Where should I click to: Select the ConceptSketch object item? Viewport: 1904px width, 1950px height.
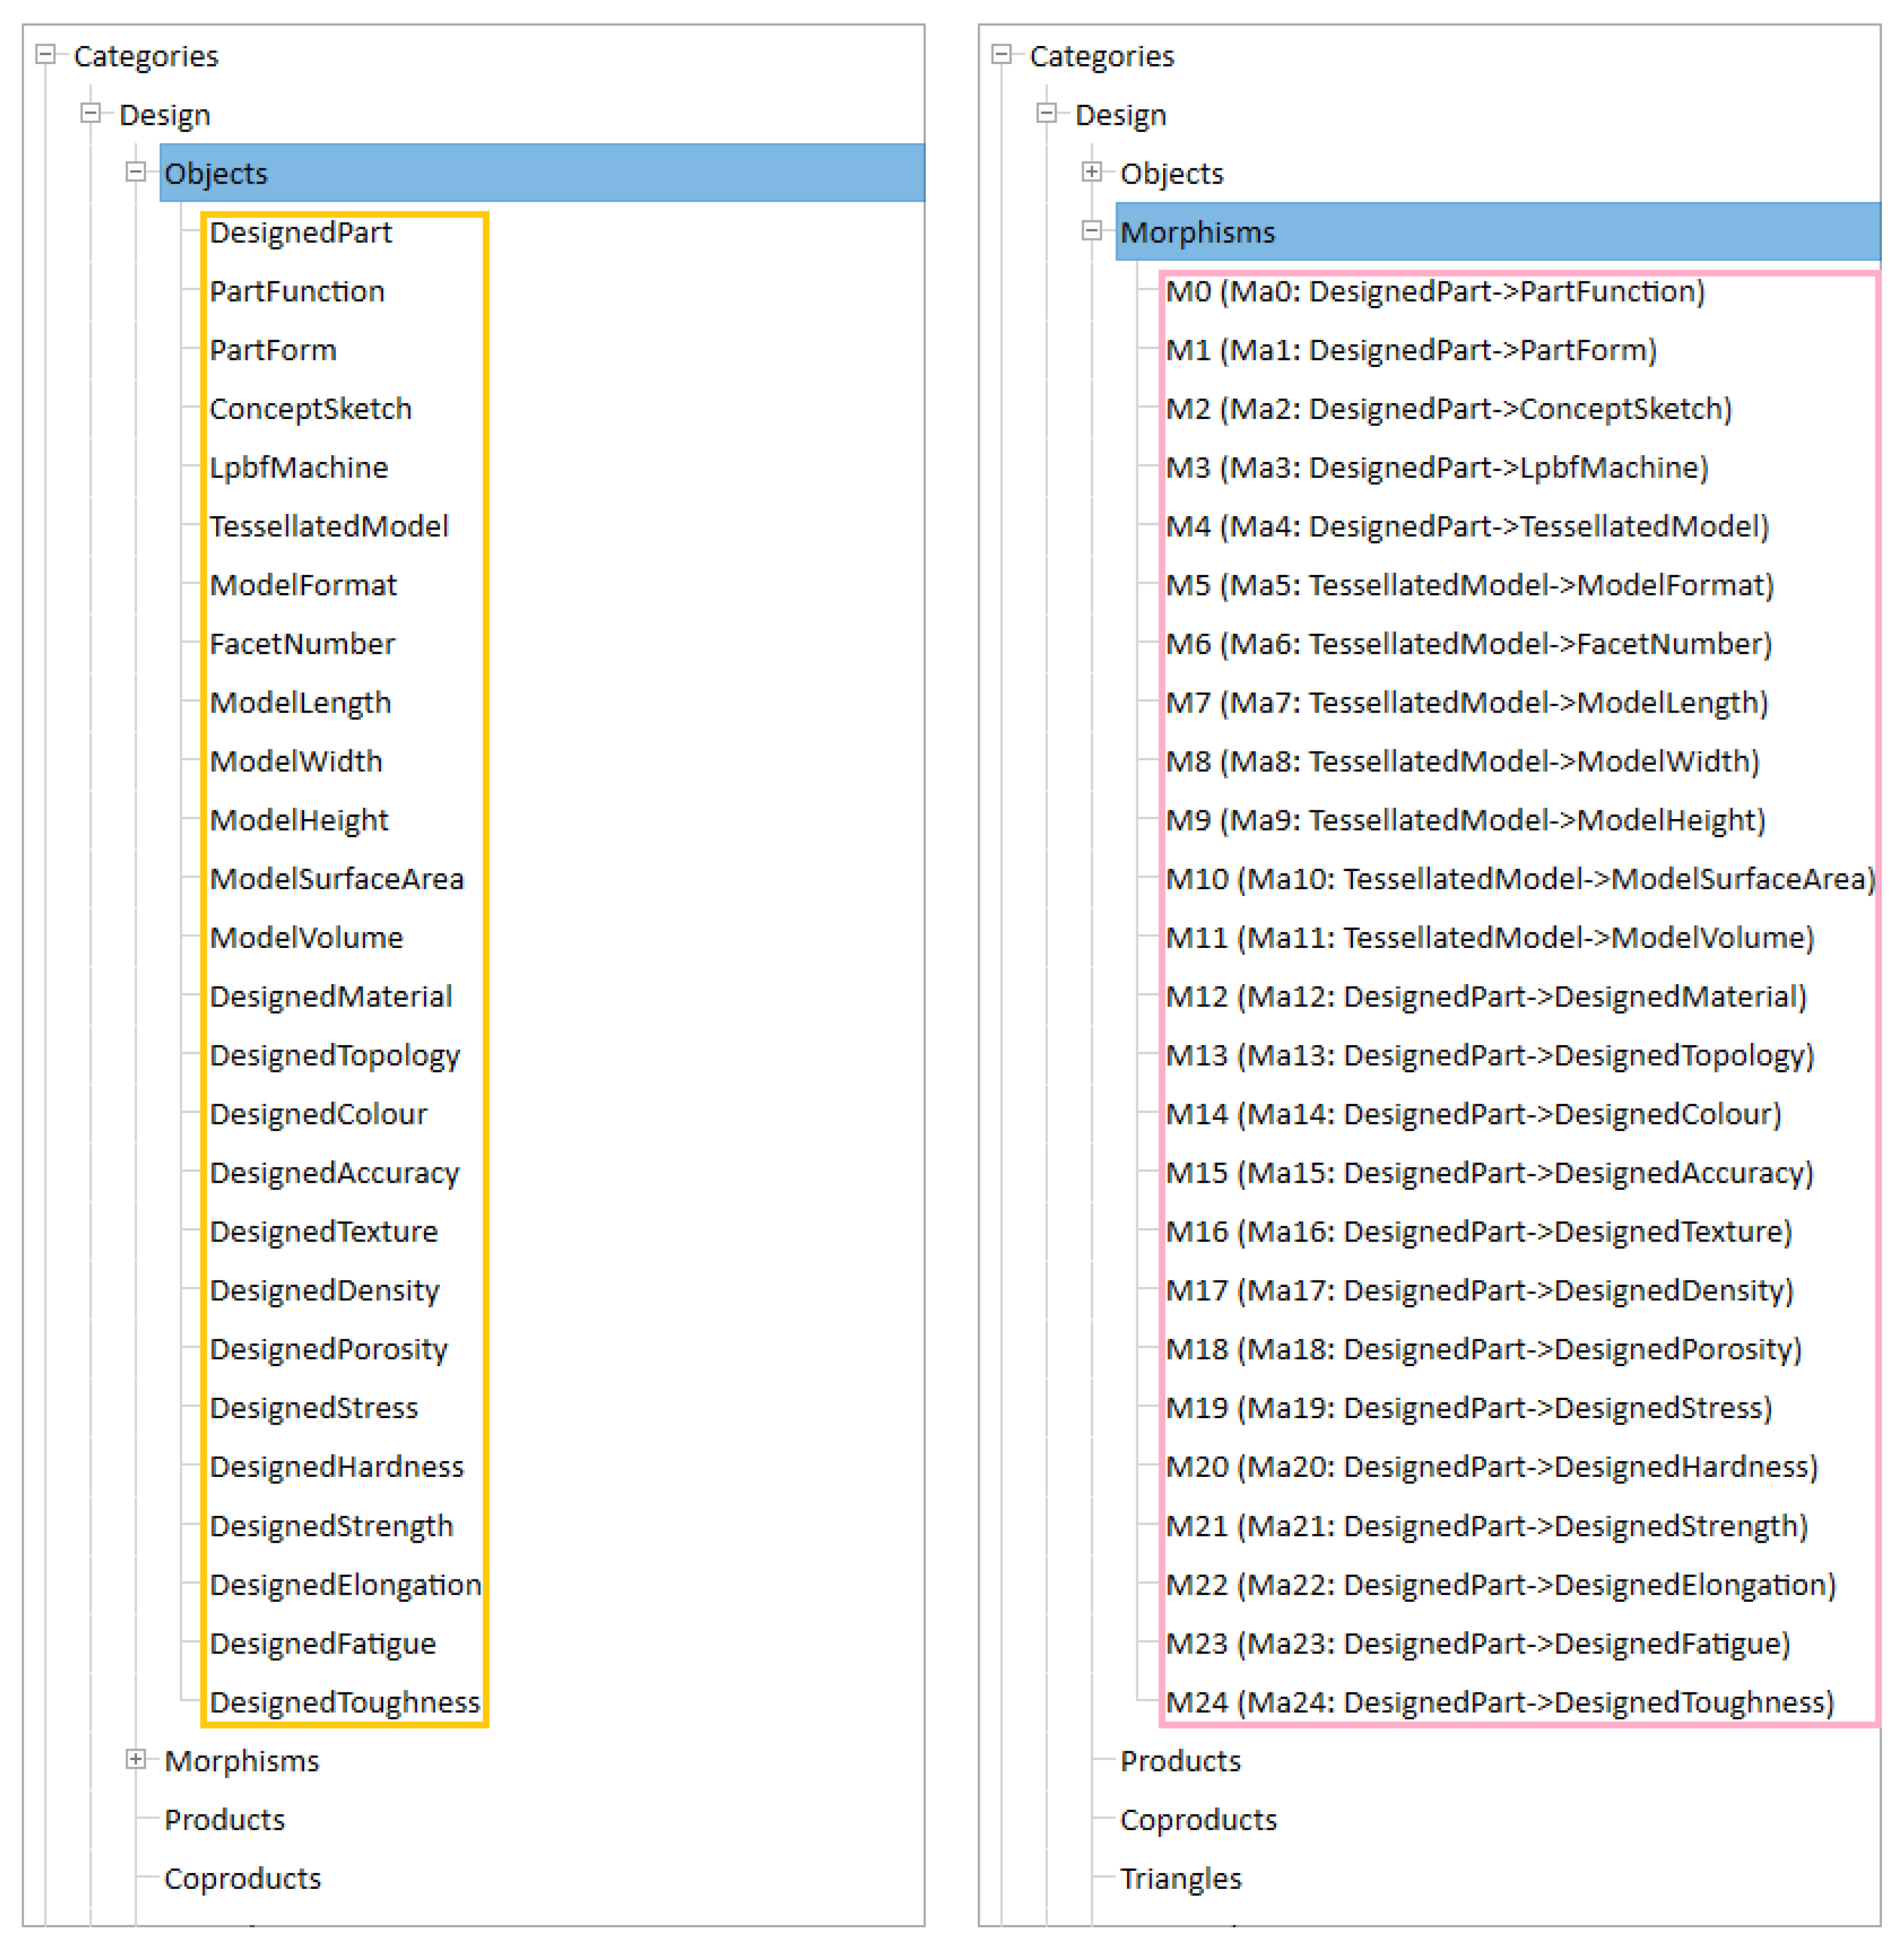(310, 408)
